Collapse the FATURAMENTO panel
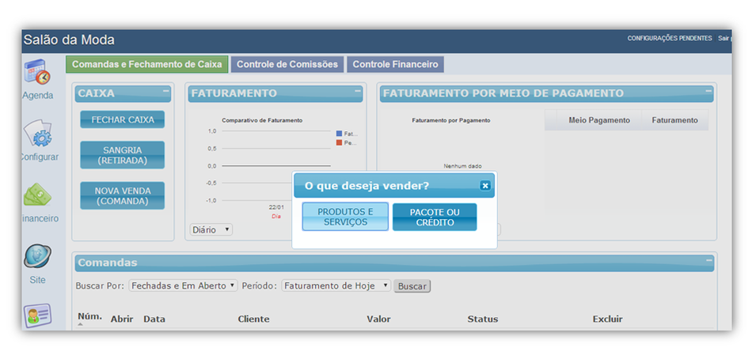This screenshot has height=355, width=752. [x=357, y=90]
